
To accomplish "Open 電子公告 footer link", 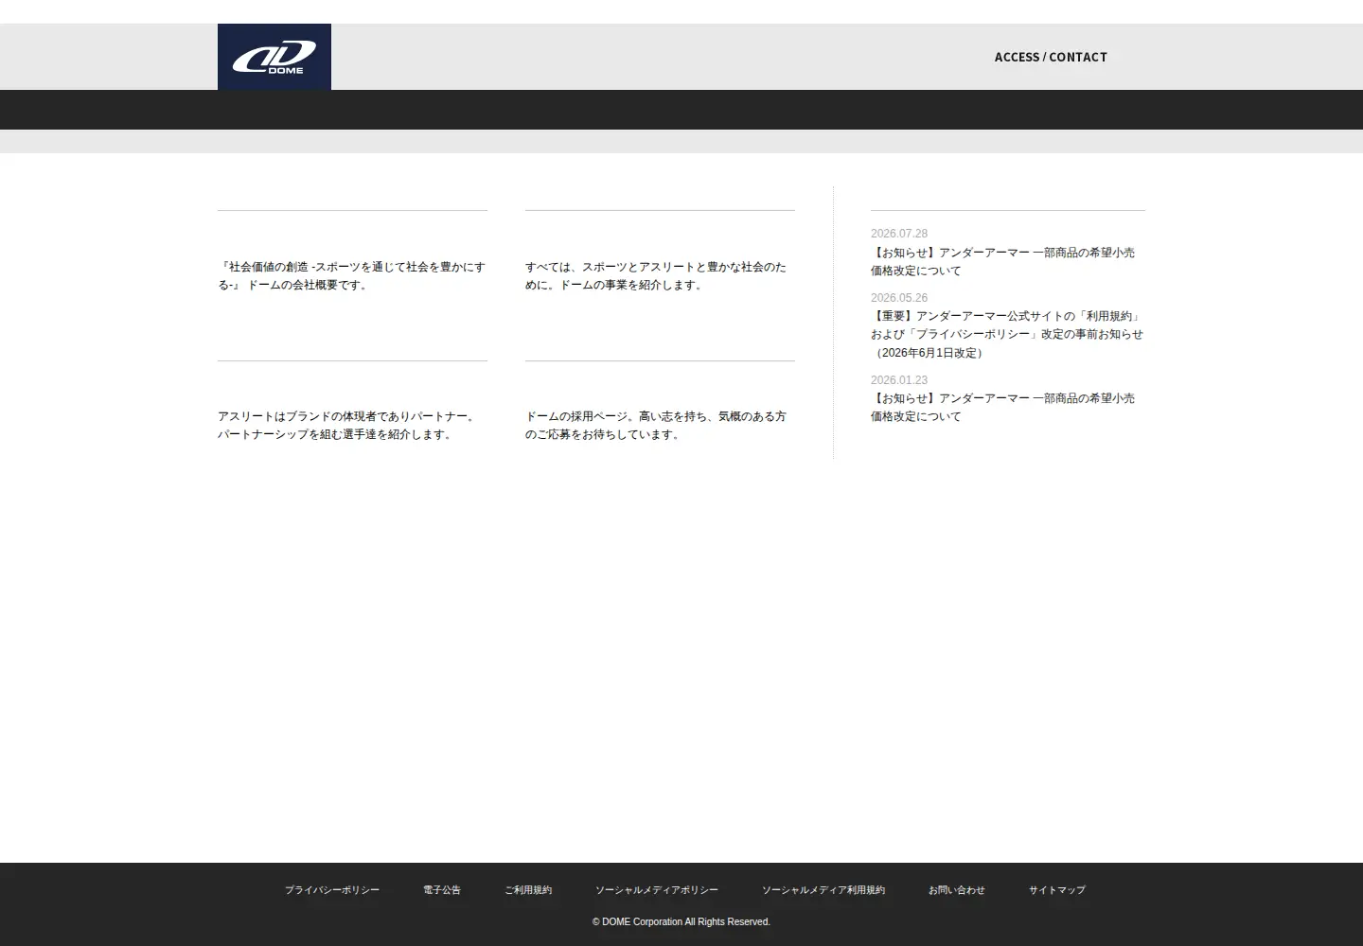I will pyautogui.click(x=442, y=890).
